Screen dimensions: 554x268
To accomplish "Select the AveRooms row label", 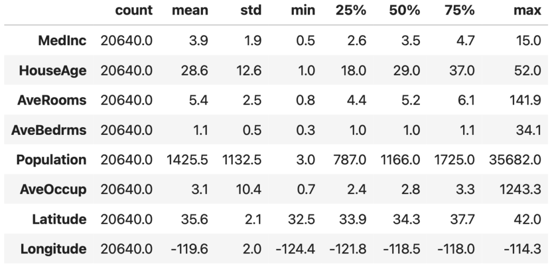I will [55, 100].
